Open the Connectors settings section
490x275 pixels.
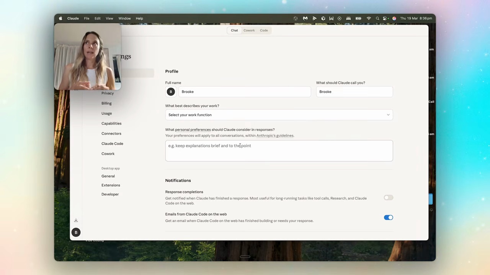(x=111, y=133)
